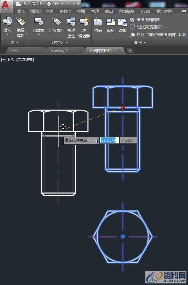Redo action with the forward arrow icon
188x285 pixels.
click(x=68, y=4)
